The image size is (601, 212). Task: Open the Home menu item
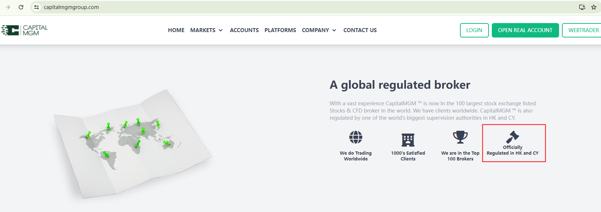coord(176,30)
